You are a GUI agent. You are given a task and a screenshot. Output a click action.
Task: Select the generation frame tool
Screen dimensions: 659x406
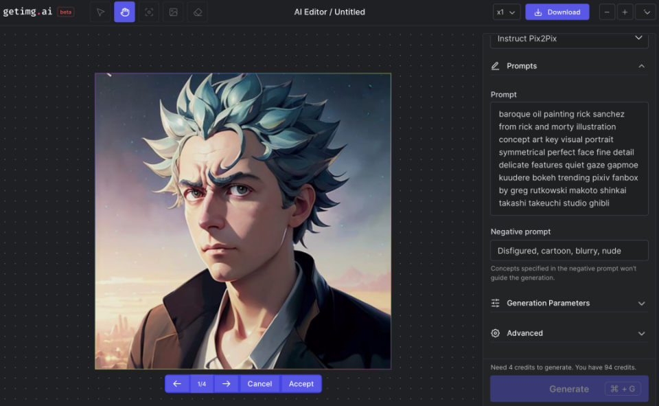[149, 12]
